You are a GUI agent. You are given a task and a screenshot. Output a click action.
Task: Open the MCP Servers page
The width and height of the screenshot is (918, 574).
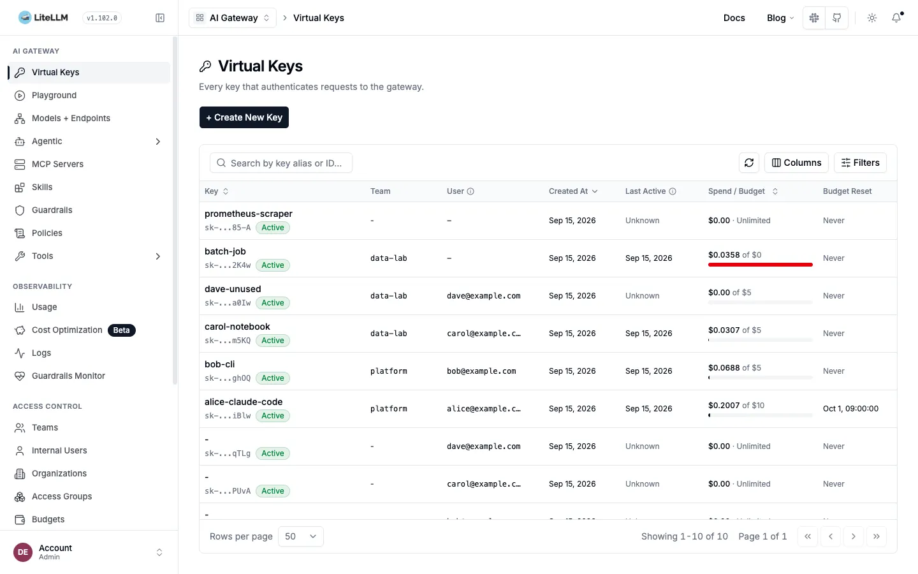89,164
